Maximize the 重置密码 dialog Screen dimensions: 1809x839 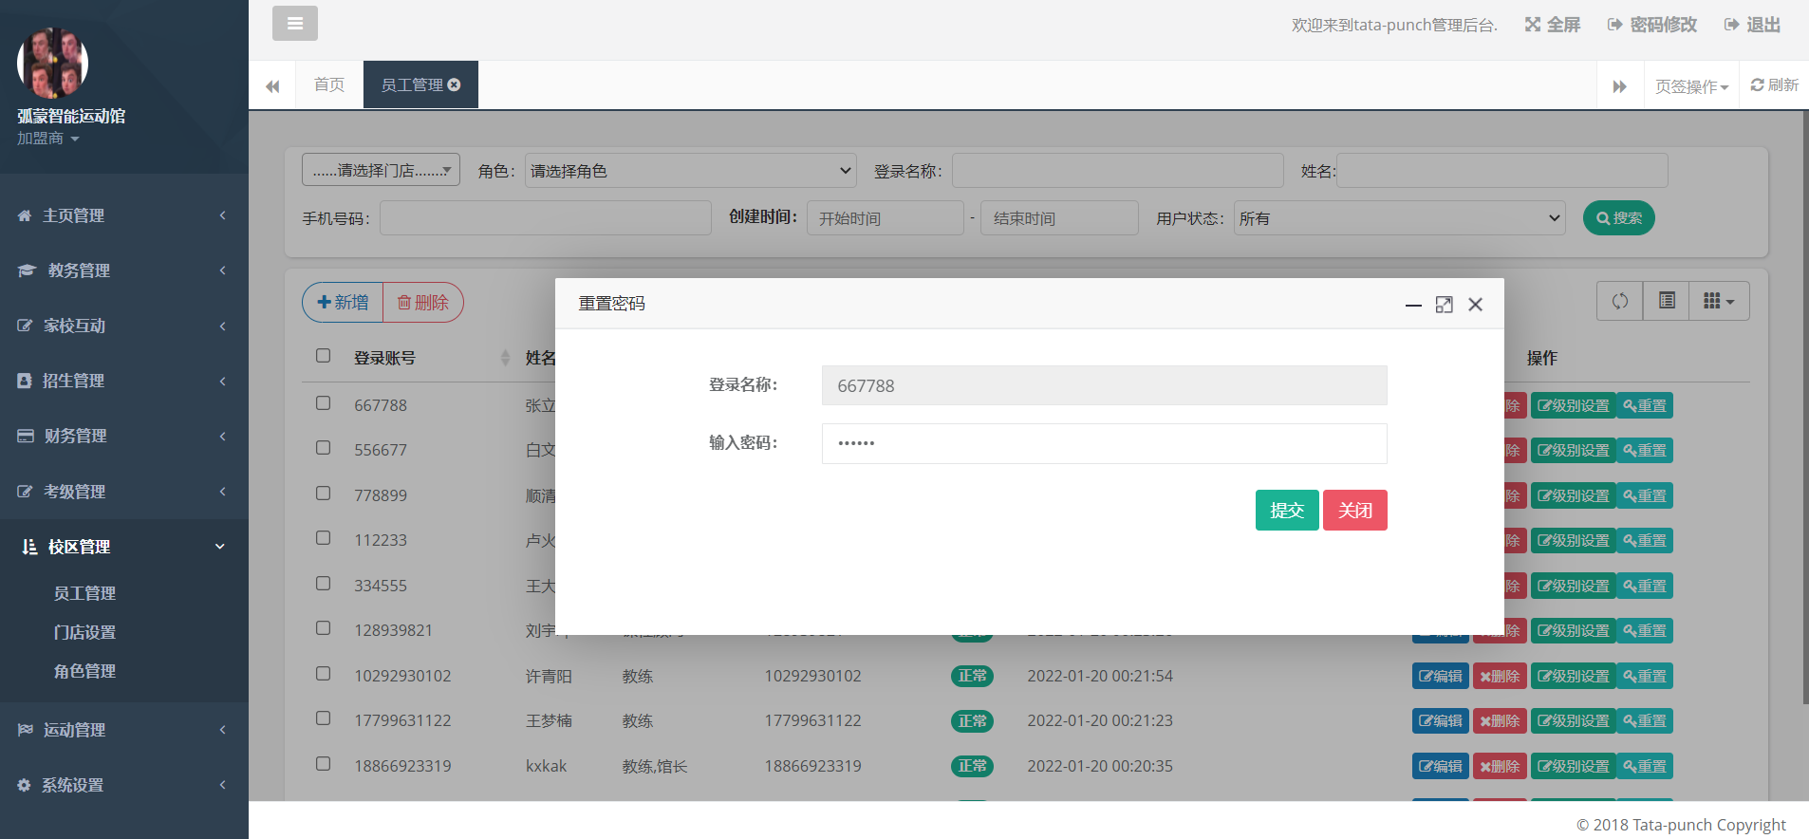1444,305
